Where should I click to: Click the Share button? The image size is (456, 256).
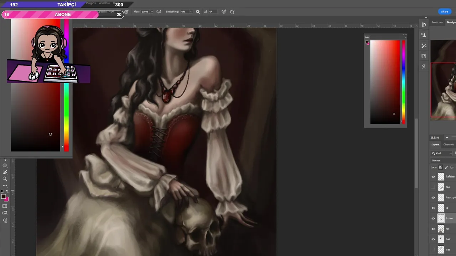click(x=445, y=12)
